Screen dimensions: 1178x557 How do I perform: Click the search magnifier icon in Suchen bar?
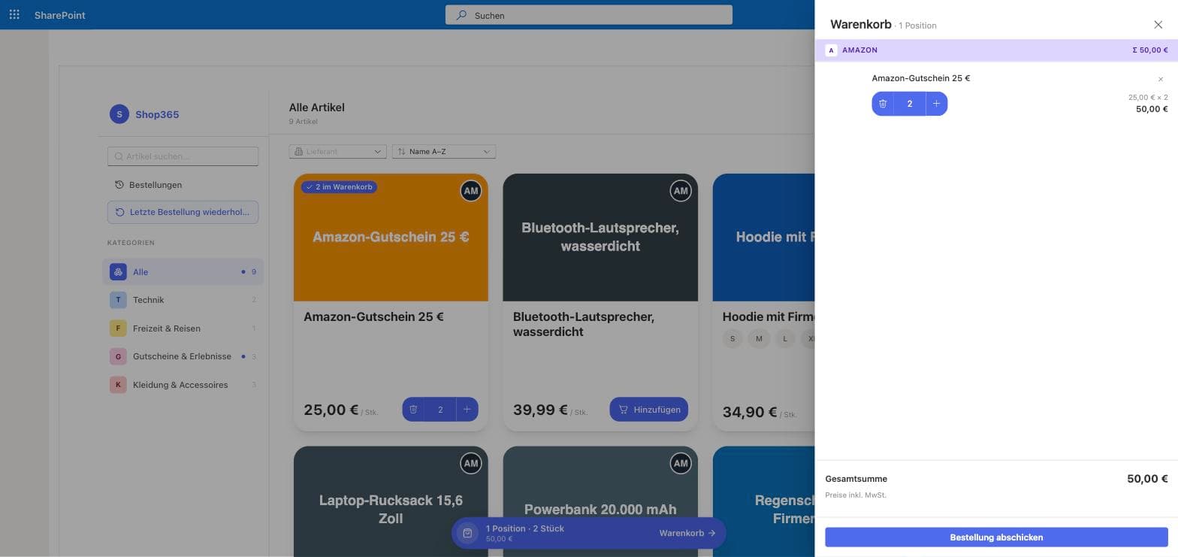[x=461, y=15]
